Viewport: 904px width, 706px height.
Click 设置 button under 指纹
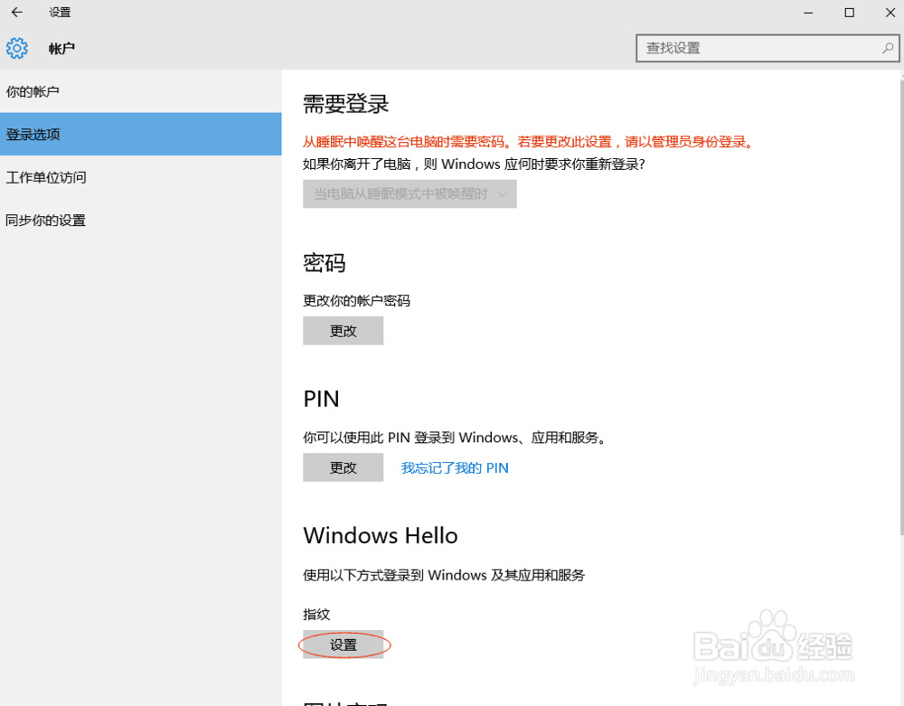coord(343,645)
